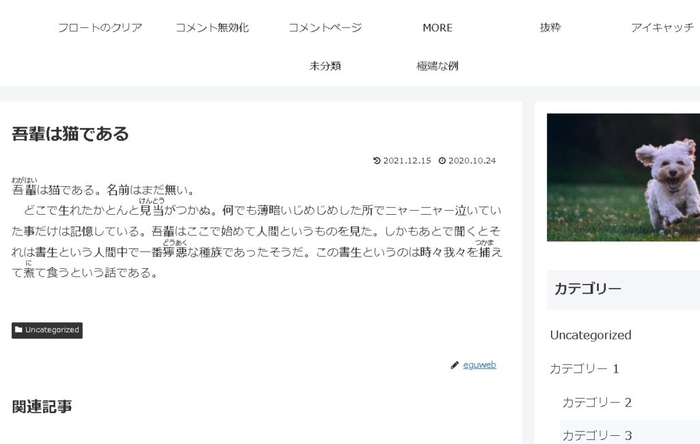Open the フロートのクリア menu item
Screen dimensions: 700x444
point(100,28)
